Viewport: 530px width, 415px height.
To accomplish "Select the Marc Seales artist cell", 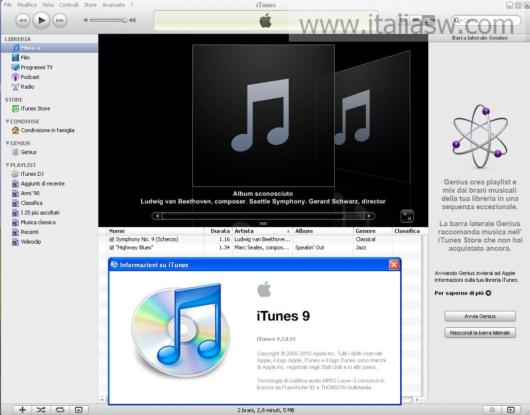I will [262, 248].
